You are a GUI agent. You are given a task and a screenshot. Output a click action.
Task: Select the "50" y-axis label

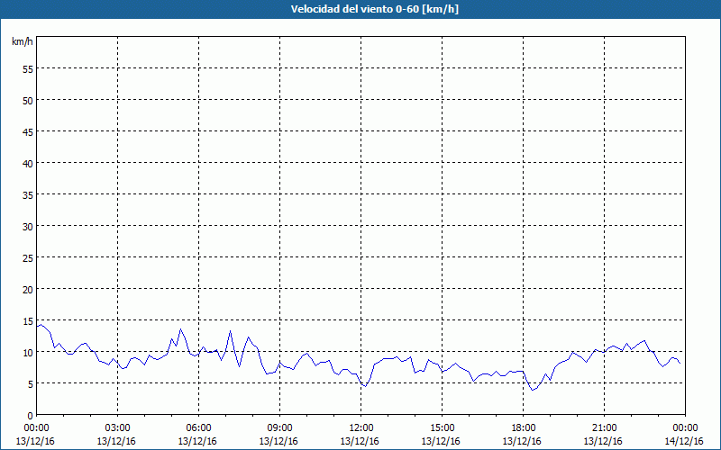[28, 100]
